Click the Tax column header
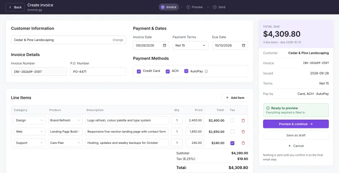Viewport: 339px width, 173px height. pos(233,110)
